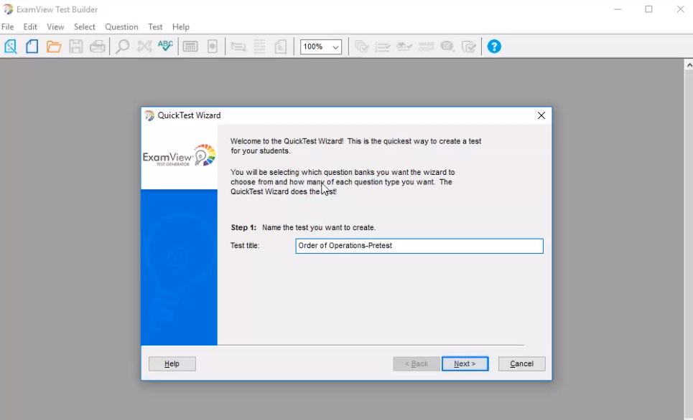The height and width of the screenshot is (420, 693).
Task: Open the Select menu
Action: click(84, 27)
